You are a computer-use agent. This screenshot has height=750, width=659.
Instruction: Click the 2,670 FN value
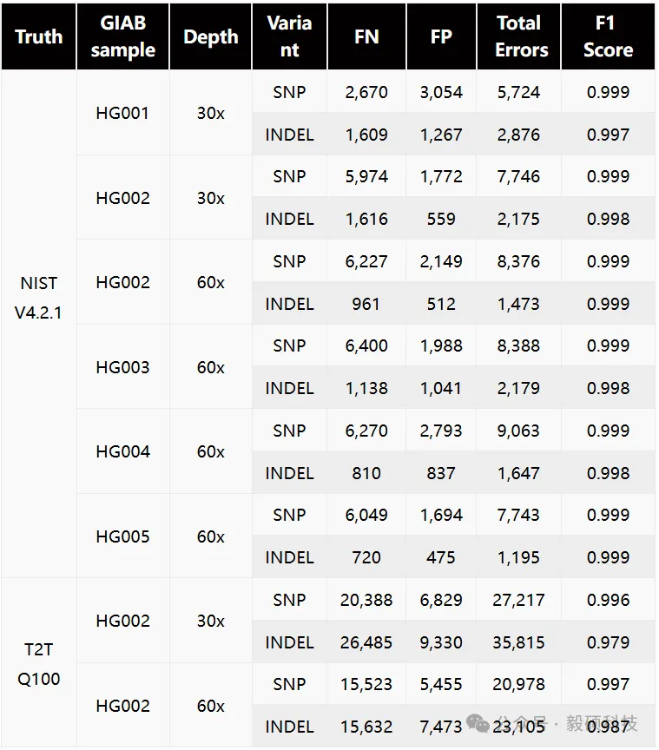click(x=366, y=92)
